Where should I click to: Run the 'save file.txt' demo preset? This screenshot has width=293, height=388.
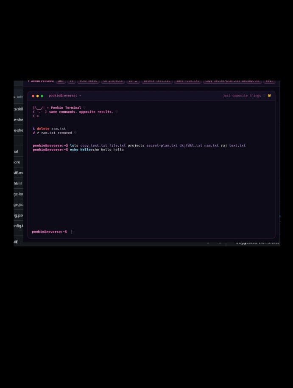[x=187, y=81]
